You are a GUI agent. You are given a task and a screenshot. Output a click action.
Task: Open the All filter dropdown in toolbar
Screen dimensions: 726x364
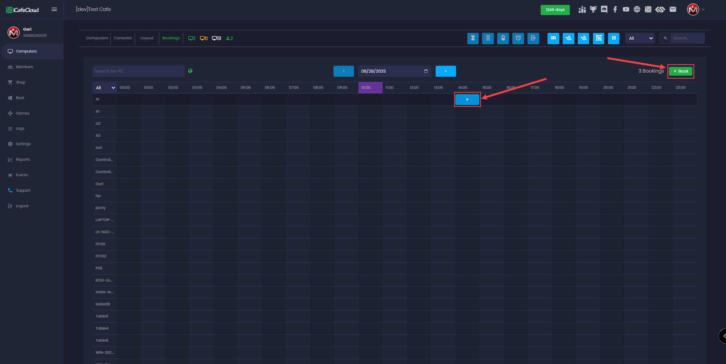(640, 38)
